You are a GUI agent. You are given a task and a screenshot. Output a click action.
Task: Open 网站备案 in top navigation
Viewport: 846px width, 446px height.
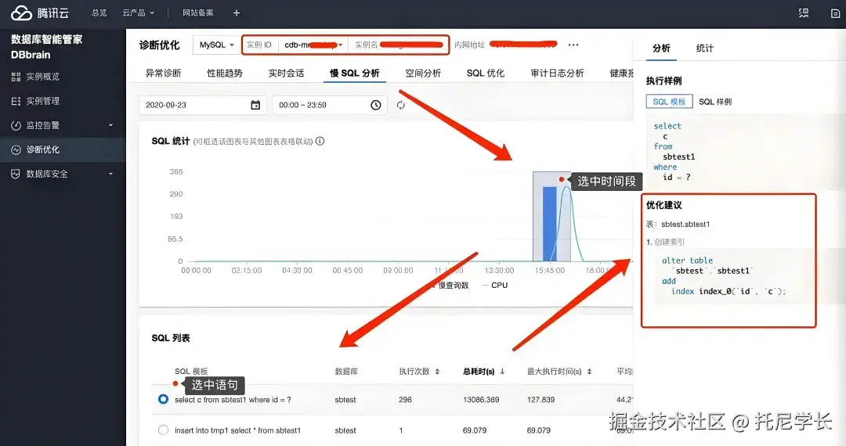197,13
